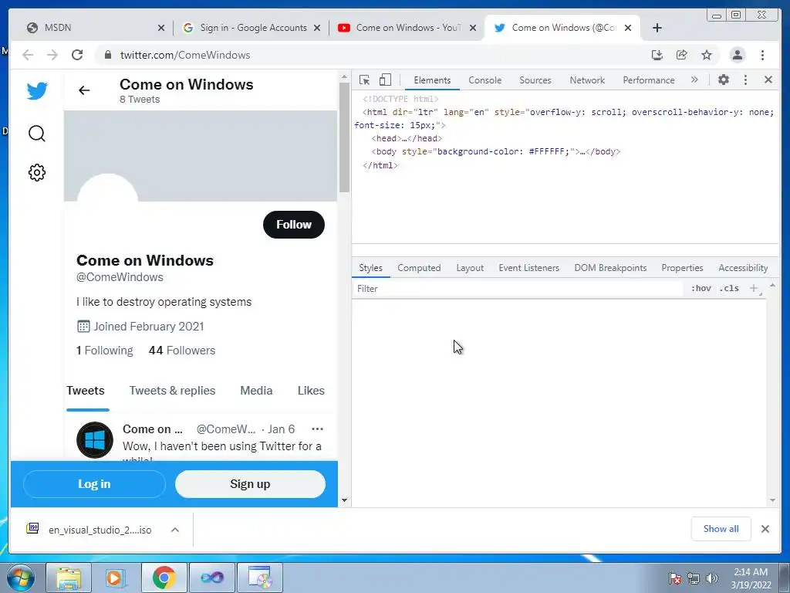The image size is (790, 593).
Task: Open the Properties pane
Action: pos(682,268)
